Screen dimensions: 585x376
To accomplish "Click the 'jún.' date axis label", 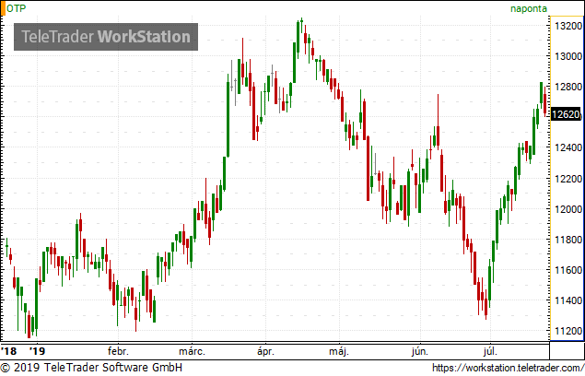I will click(x=420, y=351).
